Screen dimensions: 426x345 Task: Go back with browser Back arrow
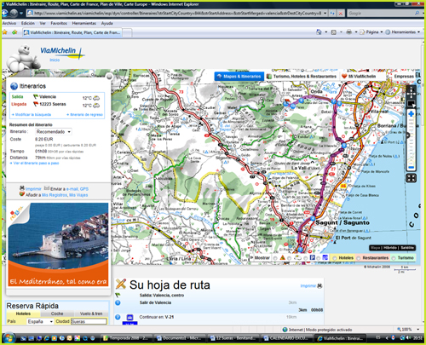5,13
